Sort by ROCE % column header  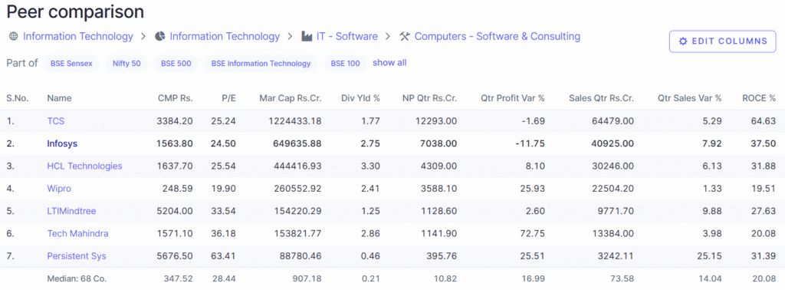[758, 98]
